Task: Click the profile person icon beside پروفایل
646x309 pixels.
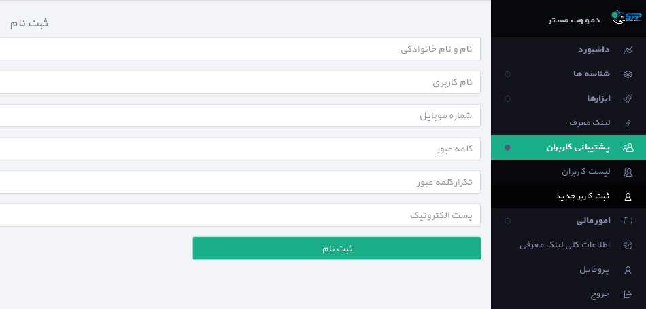Action: coord(628,270)
